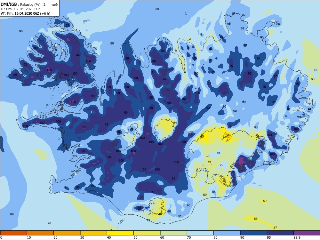320x240 pixels.
Task: Click the 'VT: Fim. 16.04.2020 06Z (+6 h)' line
Action: click(25, 13)
